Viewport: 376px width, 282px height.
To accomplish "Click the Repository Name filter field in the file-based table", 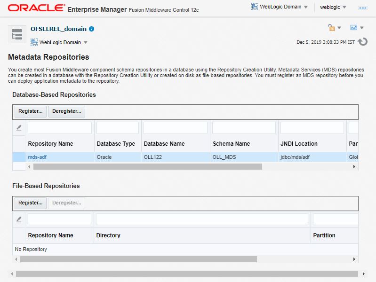I will (59, 219).
